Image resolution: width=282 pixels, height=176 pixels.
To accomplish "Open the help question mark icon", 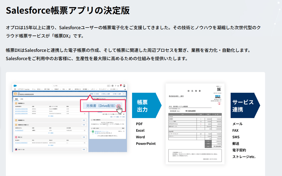I will [115, 86].
